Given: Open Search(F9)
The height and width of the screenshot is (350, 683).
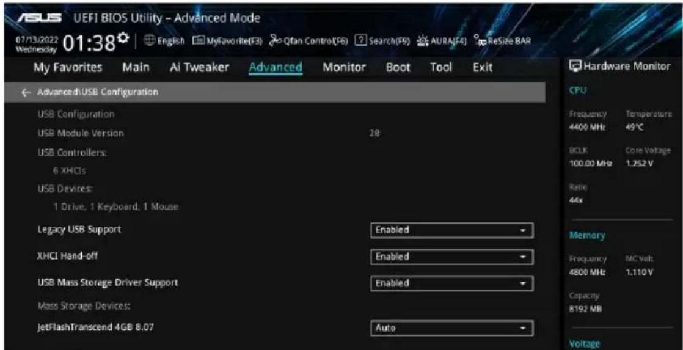Looking at the screenshot, I should [382, 42].
